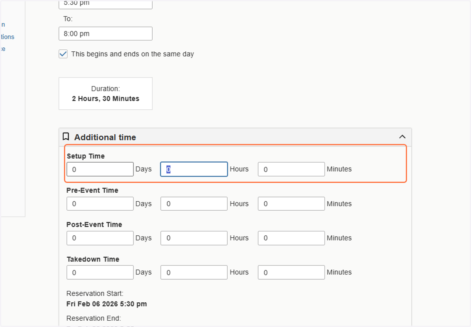
Task: Click the Pre-Event Time Days field
Action: 100,204
